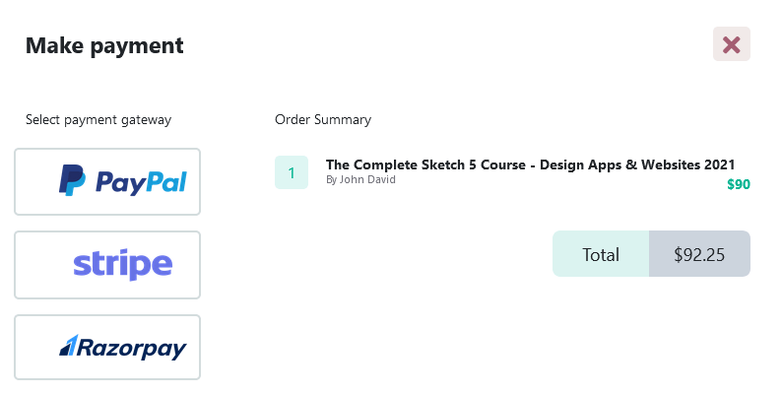
Task: Click the red X icon
Action: [x=731, y=44]
